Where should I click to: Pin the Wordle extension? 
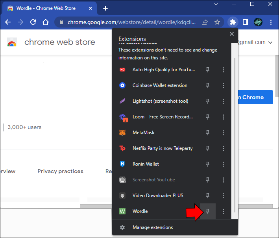(208, 211)
